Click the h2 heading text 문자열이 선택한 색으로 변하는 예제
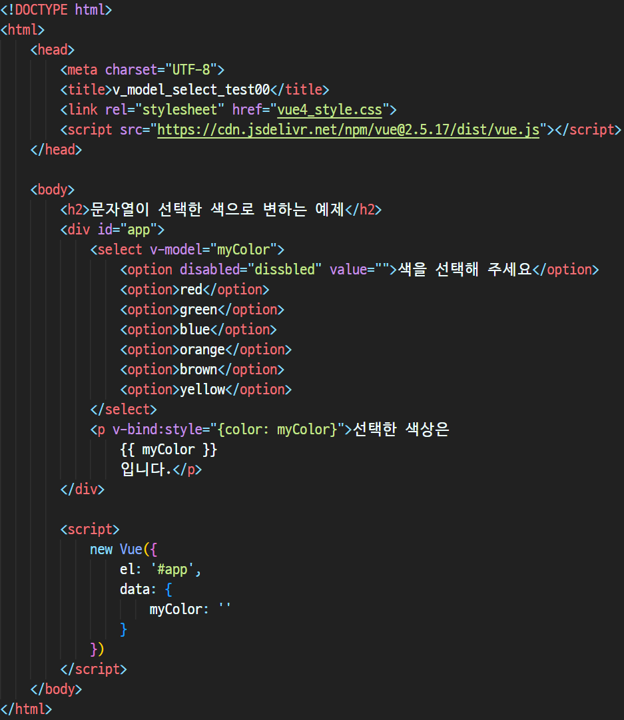624x720 pixels. click(x=217, y=209)
